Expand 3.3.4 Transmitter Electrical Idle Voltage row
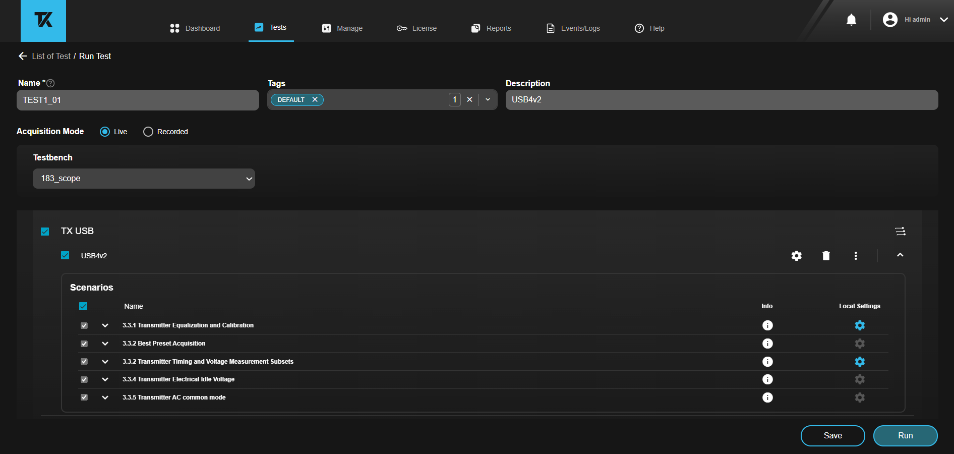 105,379
